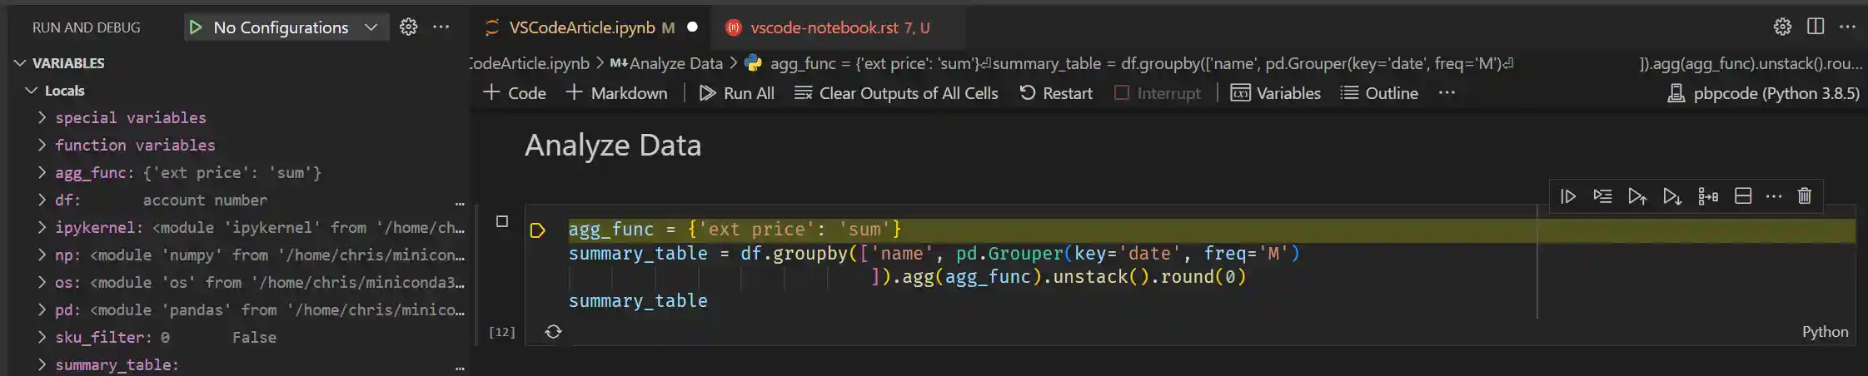Expand the os module variable
Viewport: 1868px width, 376px height.
point(42,283)
